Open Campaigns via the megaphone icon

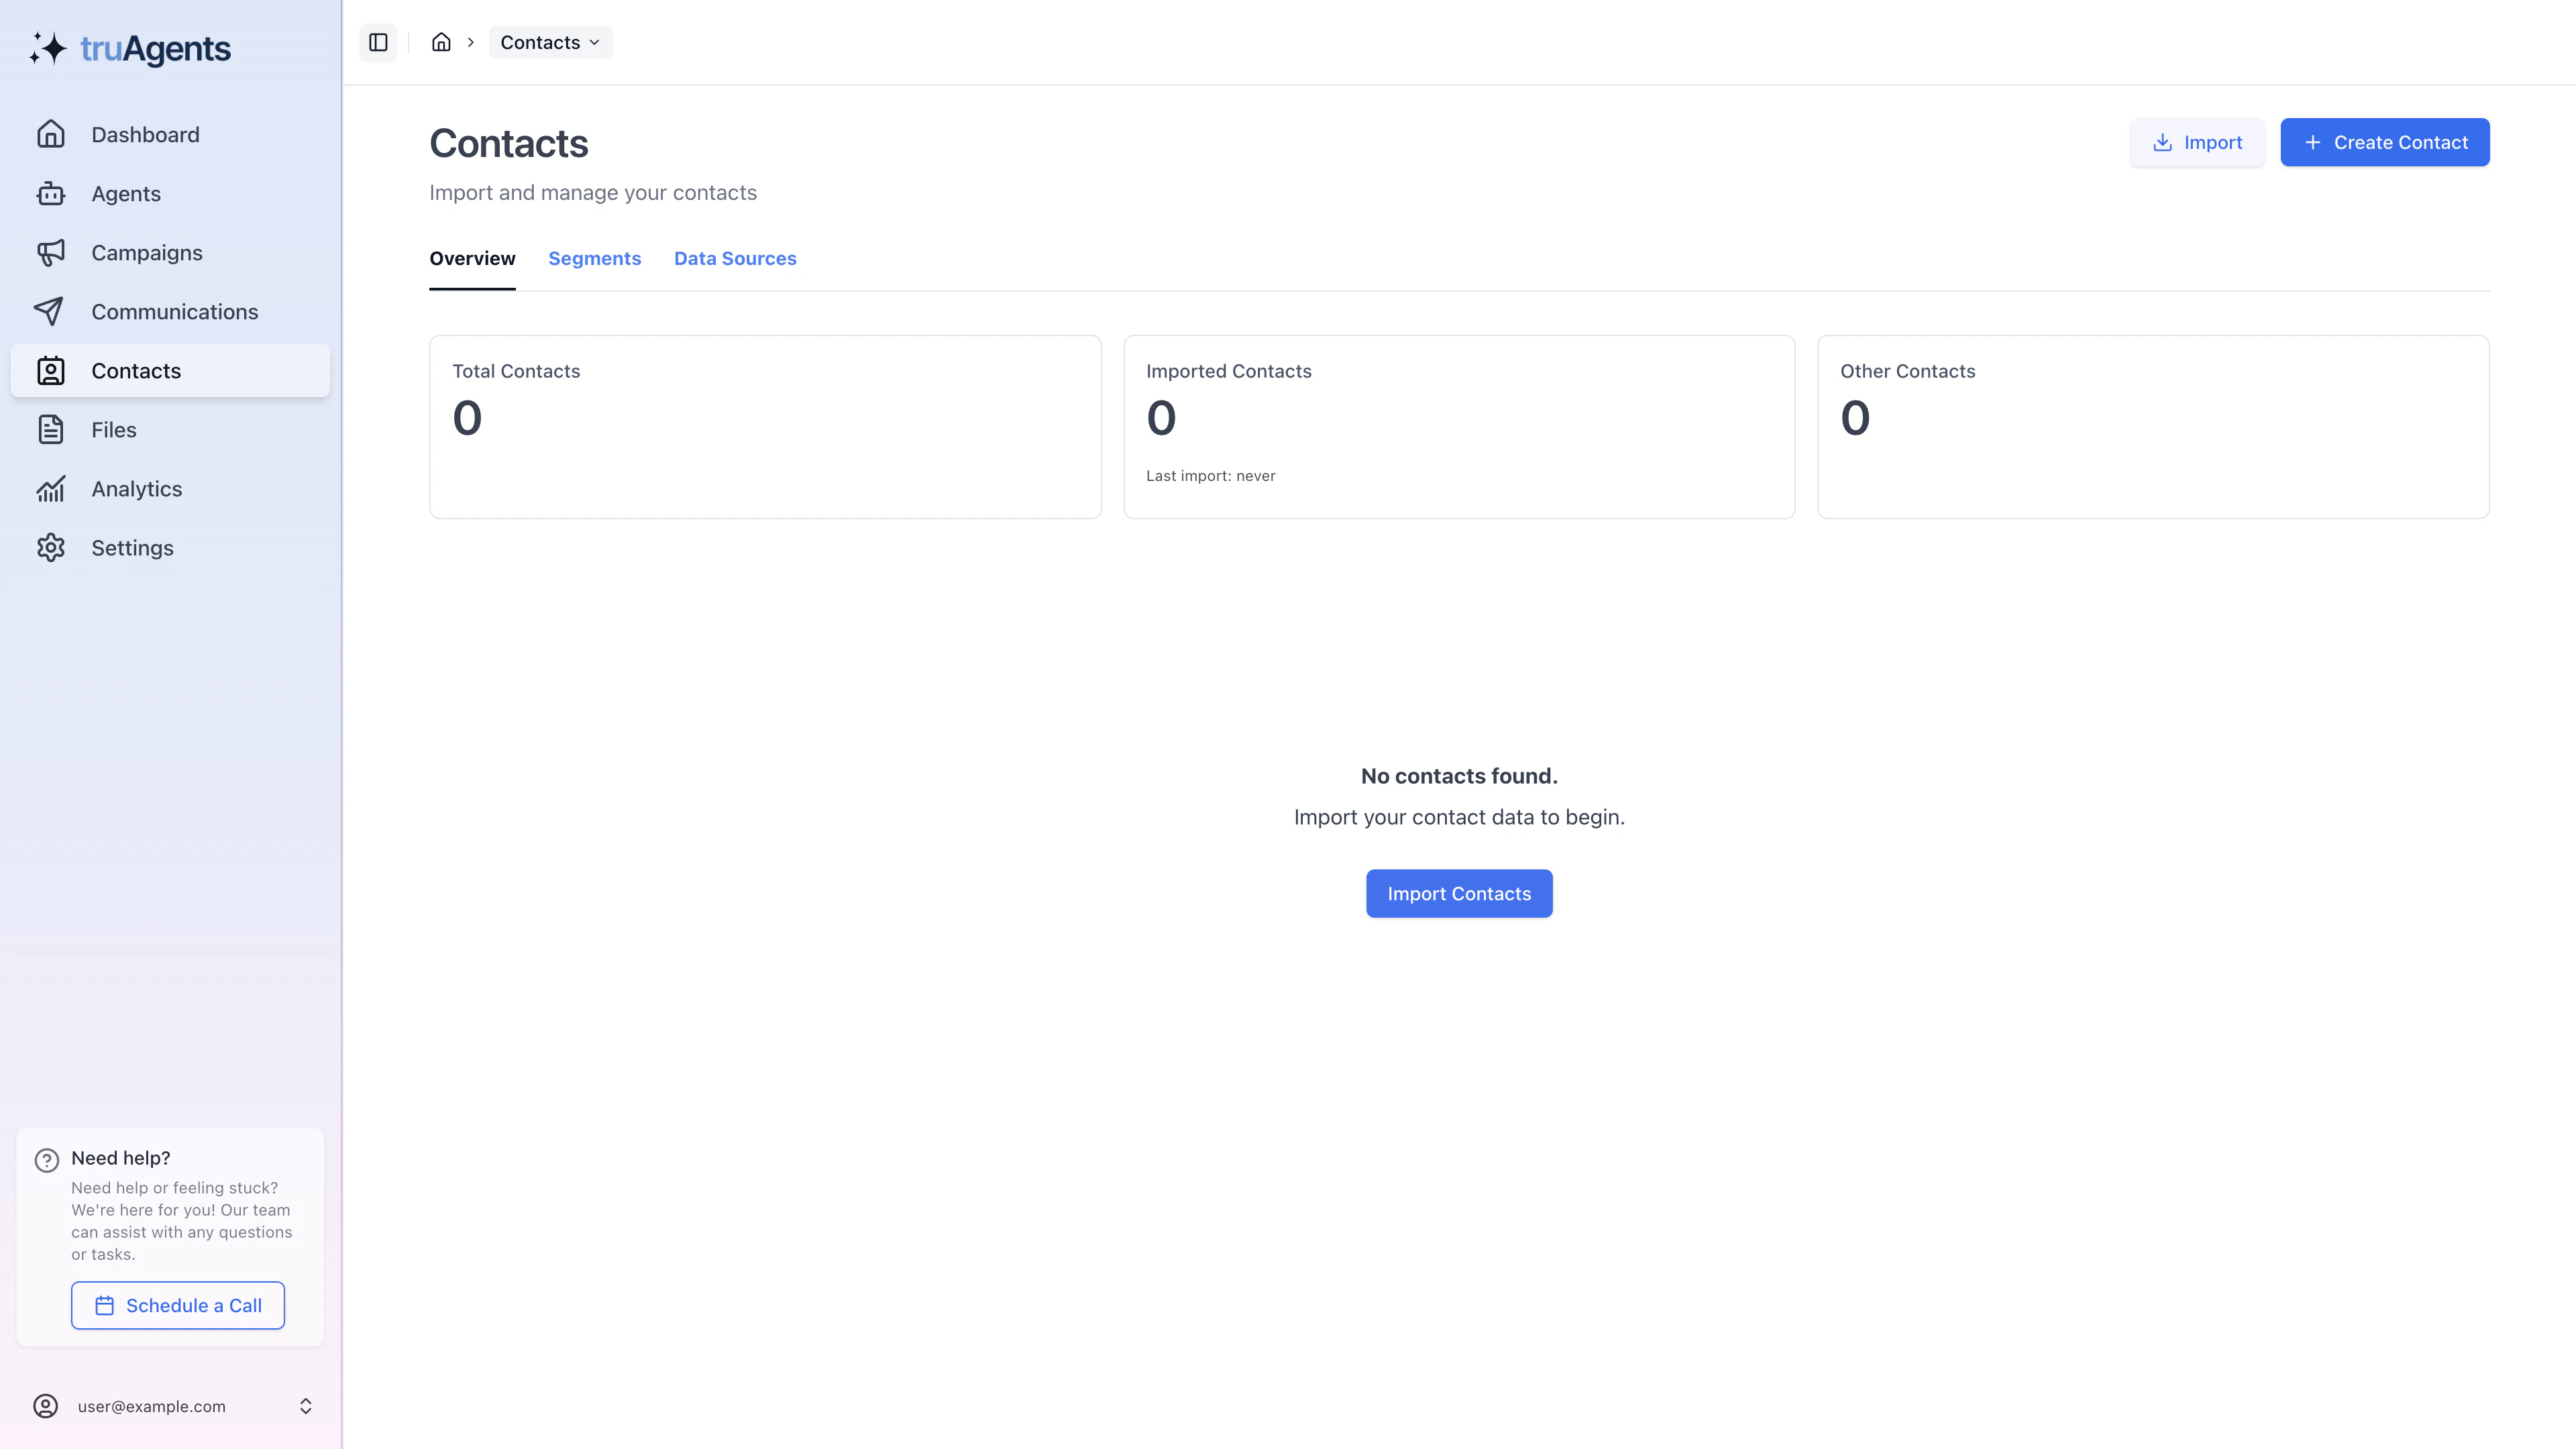[x=51, y=252]
